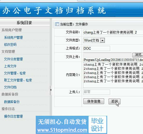The height and width of the screenshot is (134, 143).
Task: Open the 上传文件 sidebar link
Action: coord(10,66)
